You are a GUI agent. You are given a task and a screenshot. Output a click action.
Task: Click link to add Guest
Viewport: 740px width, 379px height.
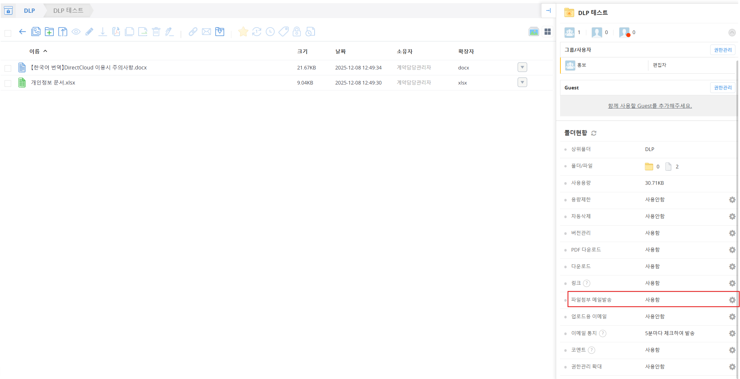tap(650, 106)
